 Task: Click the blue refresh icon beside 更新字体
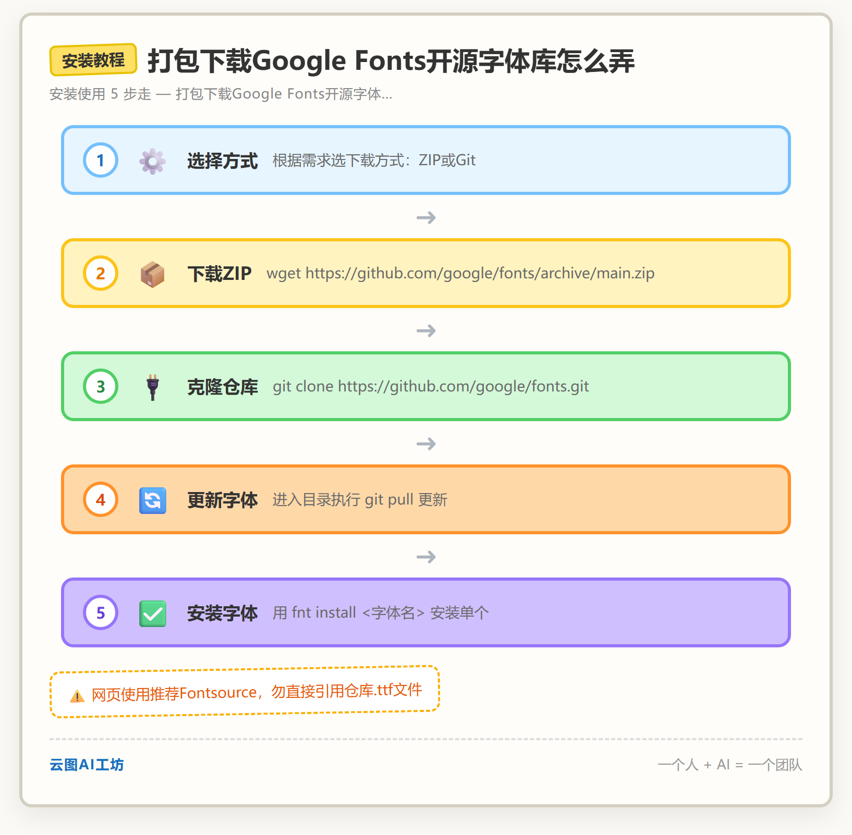153,500
